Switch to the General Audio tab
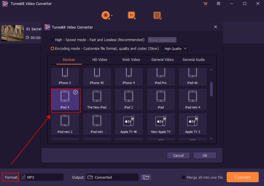 click(194, 59)
